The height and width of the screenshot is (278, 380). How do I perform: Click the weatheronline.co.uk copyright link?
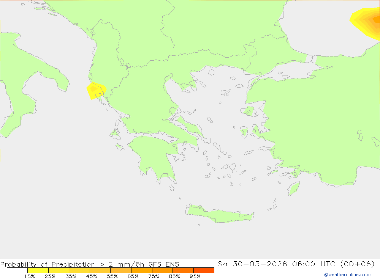tap(348, 275)
